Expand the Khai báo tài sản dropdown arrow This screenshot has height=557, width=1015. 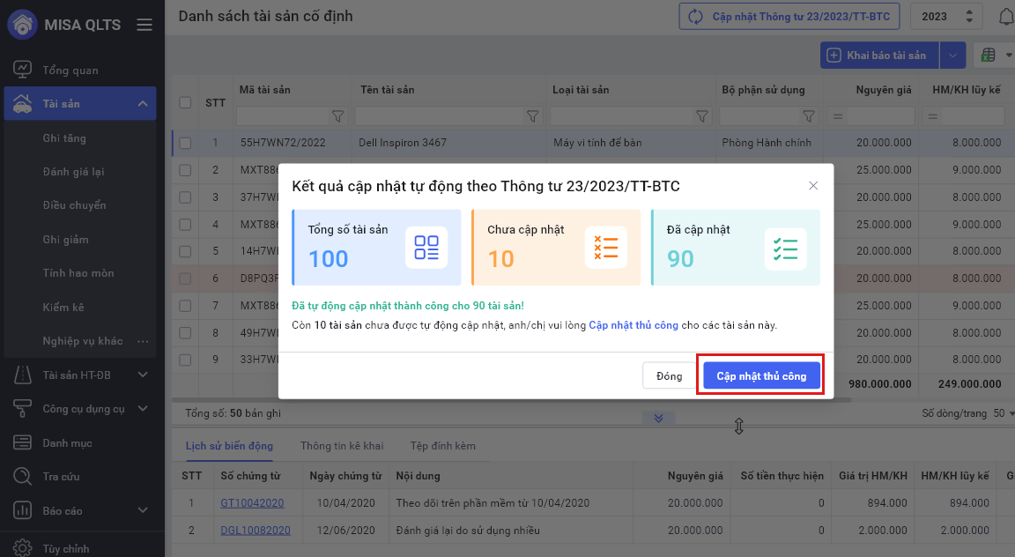(x=952, y=56)
